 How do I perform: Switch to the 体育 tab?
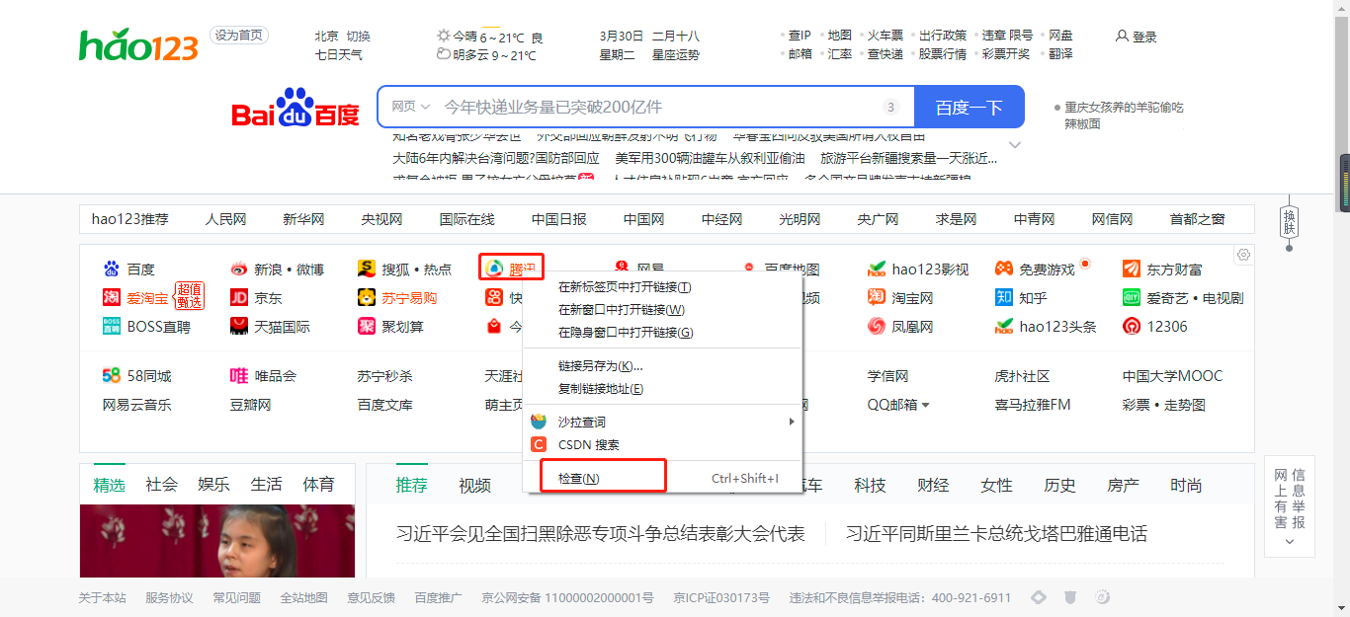click(x=319, y=485)
